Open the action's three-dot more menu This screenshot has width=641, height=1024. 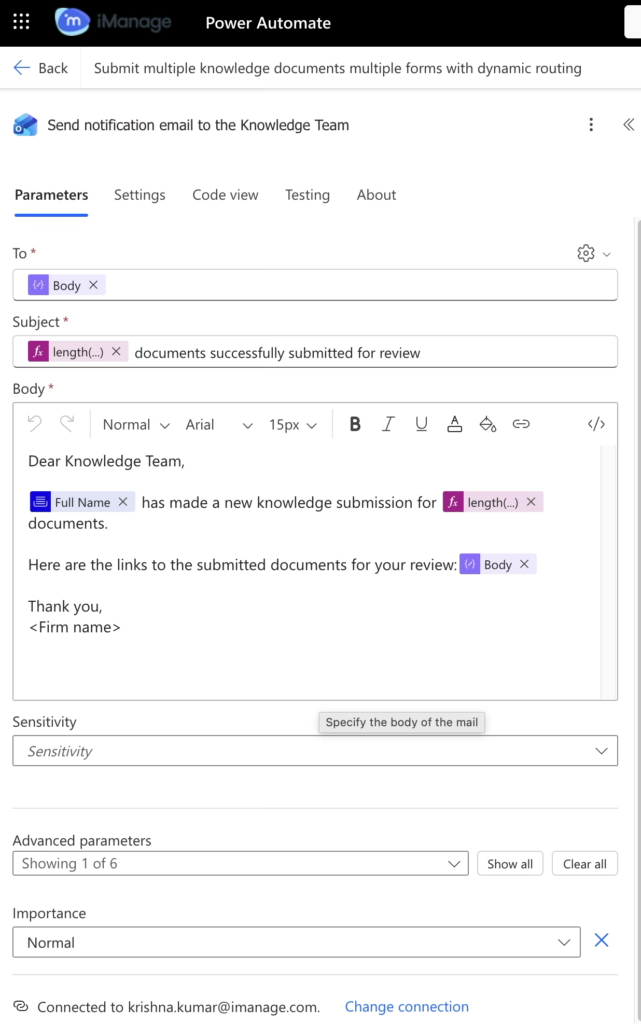(x=591, y=124)
